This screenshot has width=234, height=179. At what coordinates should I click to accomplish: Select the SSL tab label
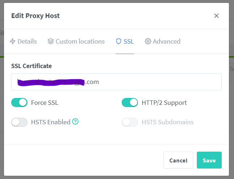(129, 41)
